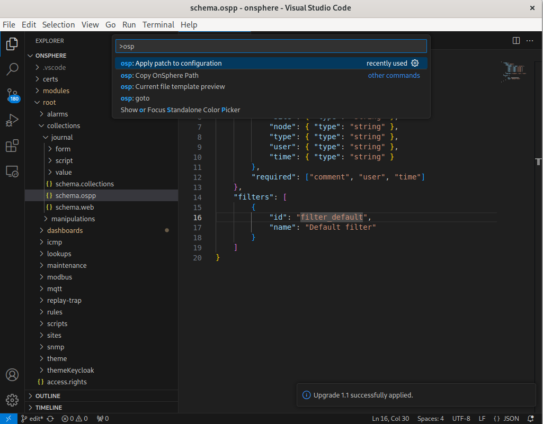The image size is (543, 424).
Task: Click the "filter_default" string on line 16
Action: point(332,217)
